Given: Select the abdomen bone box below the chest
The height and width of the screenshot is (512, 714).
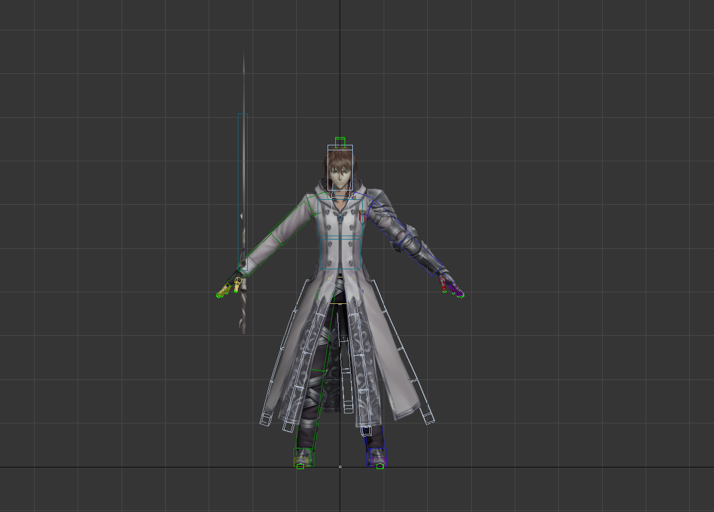Looking at the screenshot, I should 340,253.
